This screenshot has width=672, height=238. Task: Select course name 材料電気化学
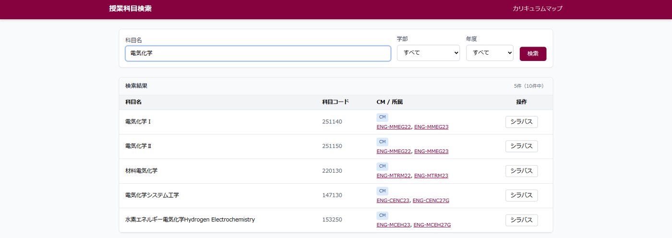coord(142,171)
